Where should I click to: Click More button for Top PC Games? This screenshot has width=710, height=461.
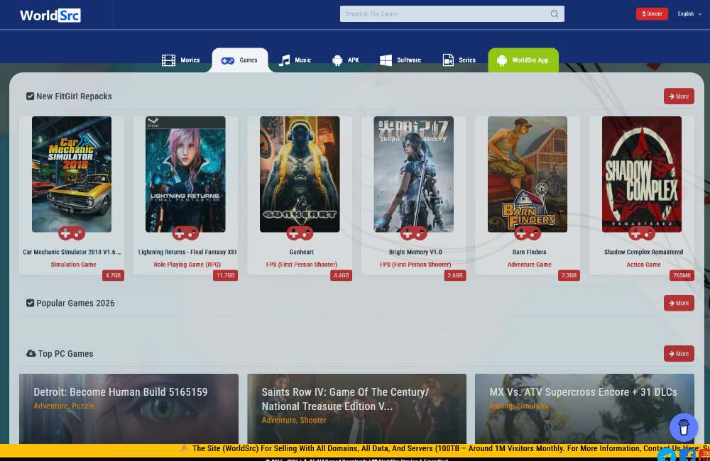(679, 354)
